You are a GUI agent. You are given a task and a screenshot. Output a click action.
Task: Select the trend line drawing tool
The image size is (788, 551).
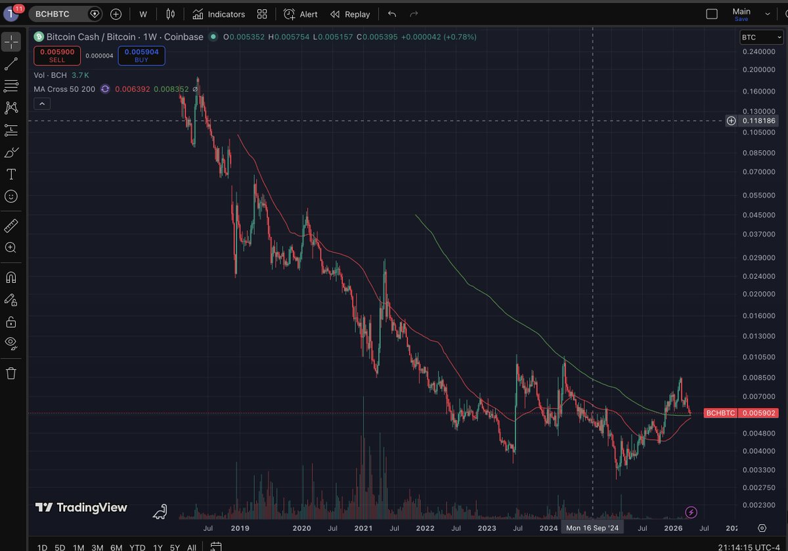tap(11, 64)
